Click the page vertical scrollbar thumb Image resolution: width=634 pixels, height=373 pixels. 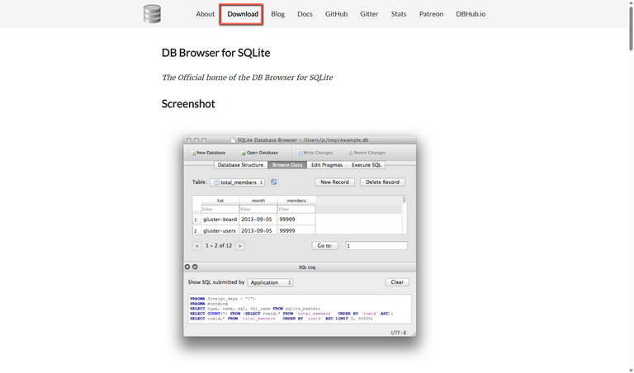point(631,28)
